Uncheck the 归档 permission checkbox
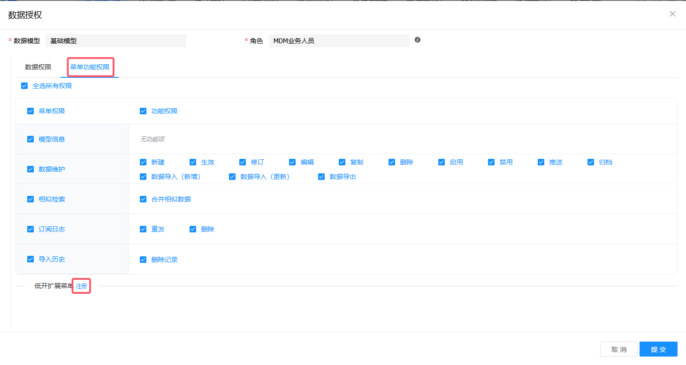686x365 pixels. (x=591, y=162)
